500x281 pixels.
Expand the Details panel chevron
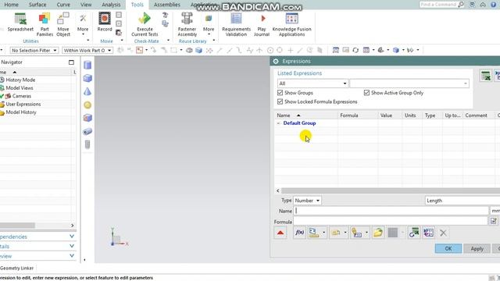pos(72,246)
